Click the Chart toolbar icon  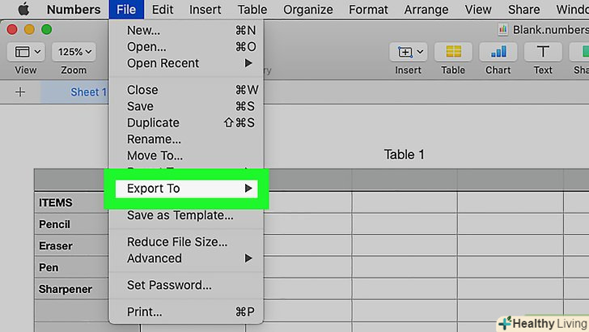[x=498, y=52]
